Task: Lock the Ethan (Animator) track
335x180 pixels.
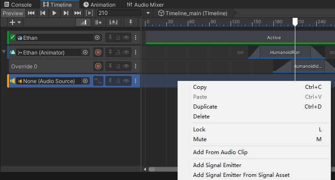Action: click(x=118, y=52)
